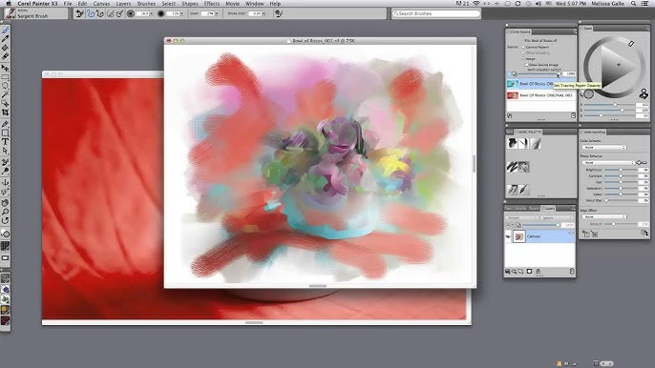Select the Image source radio button
Viewport: 655px width, 368px height.
(x=523, y=59)
